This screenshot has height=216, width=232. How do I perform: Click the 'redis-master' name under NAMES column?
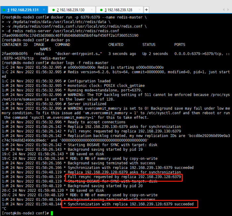[x=53, y=58]
